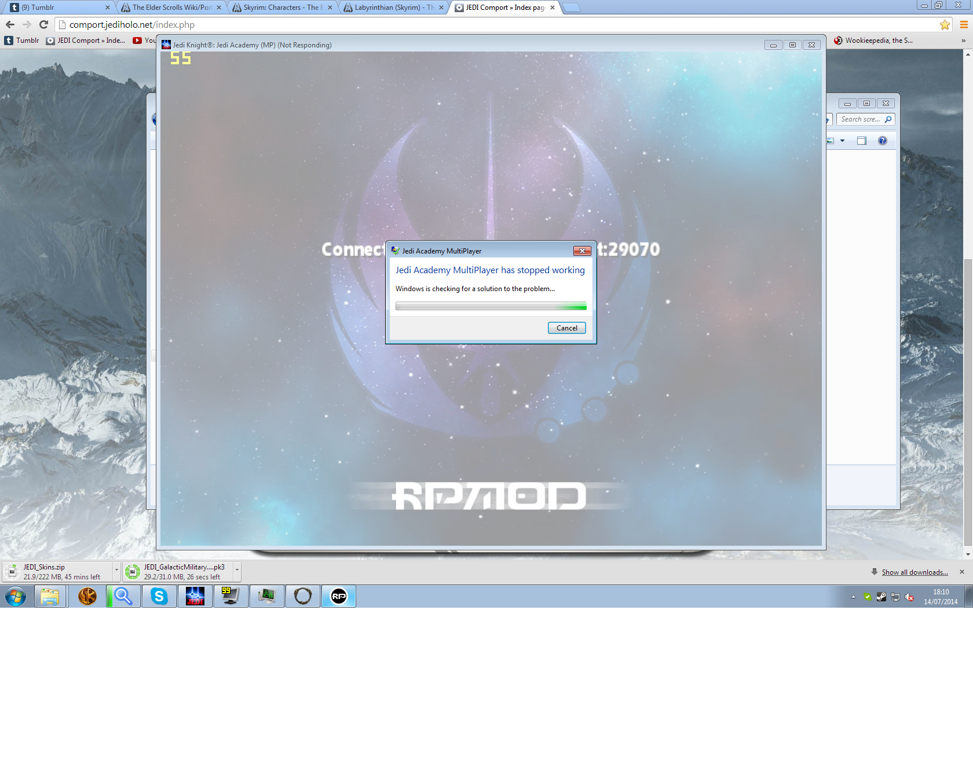Viewport: 973px width, 757px height.
Task: Click the blue help icon in Explorer
Action: coord(882,141)
